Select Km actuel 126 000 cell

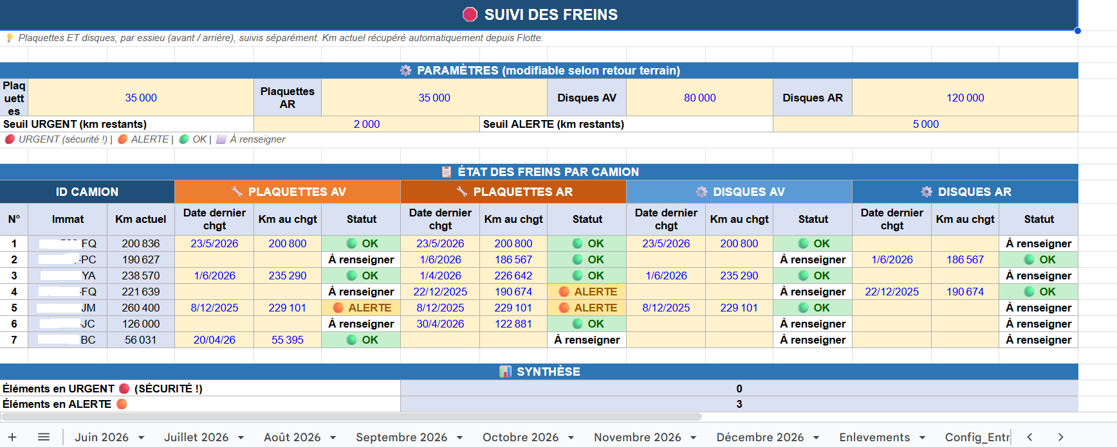(141, 324)
